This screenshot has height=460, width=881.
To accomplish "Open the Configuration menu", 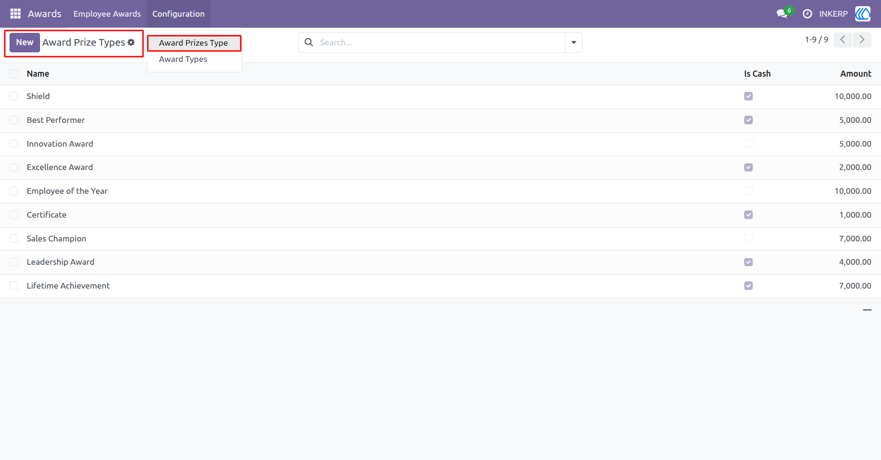I will point(178,14).
